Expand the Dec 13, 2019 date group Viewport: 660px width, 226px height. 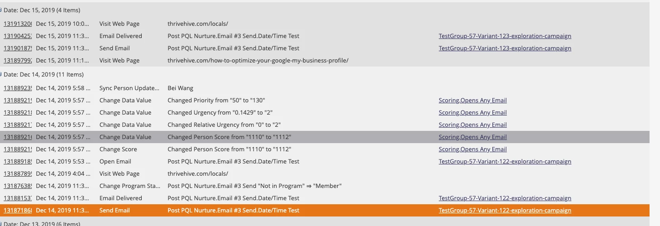coord(1,224)
